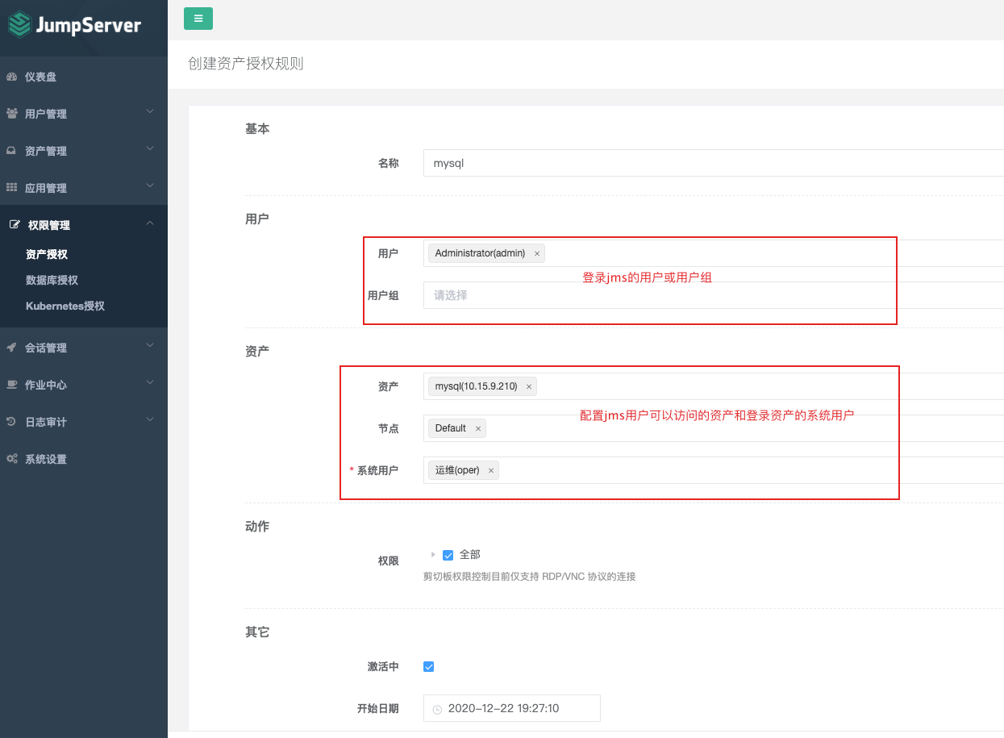The image size is (1004, 738).
Task: Expand the 资产管理 sidebar chevron
Action: click(x=150, y=150)
